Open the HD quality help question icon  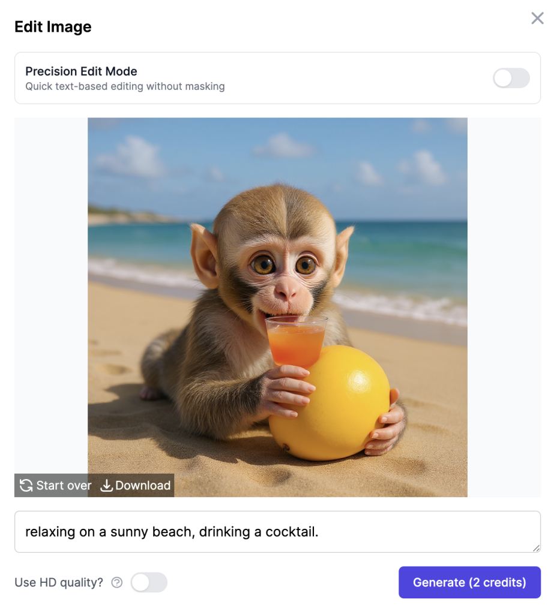(117, 582)
